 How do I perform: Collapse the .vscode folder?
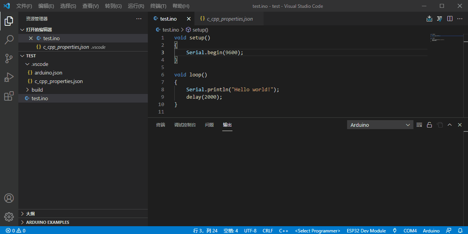(x=39, y=64)
